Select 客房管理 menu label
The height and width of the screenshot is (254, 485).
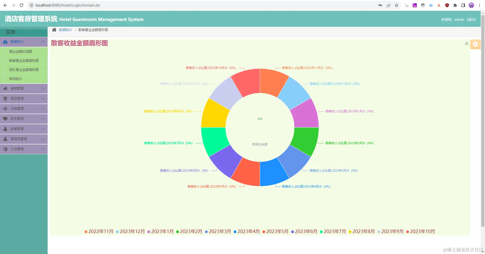17,88
